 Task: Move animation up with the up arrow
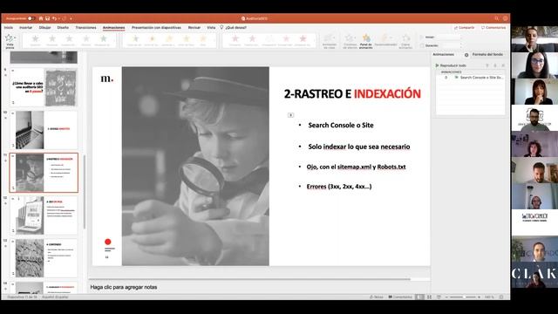click(x=487, y=65)
